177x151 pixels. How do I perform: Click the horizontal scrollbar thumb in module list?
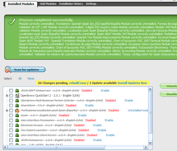pos(56,147)
